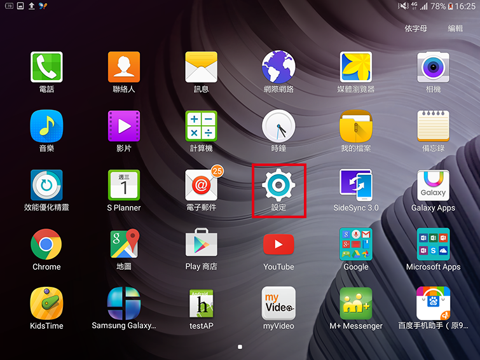Tap the page indicator dot
The image size is (480, 360).
240,347
